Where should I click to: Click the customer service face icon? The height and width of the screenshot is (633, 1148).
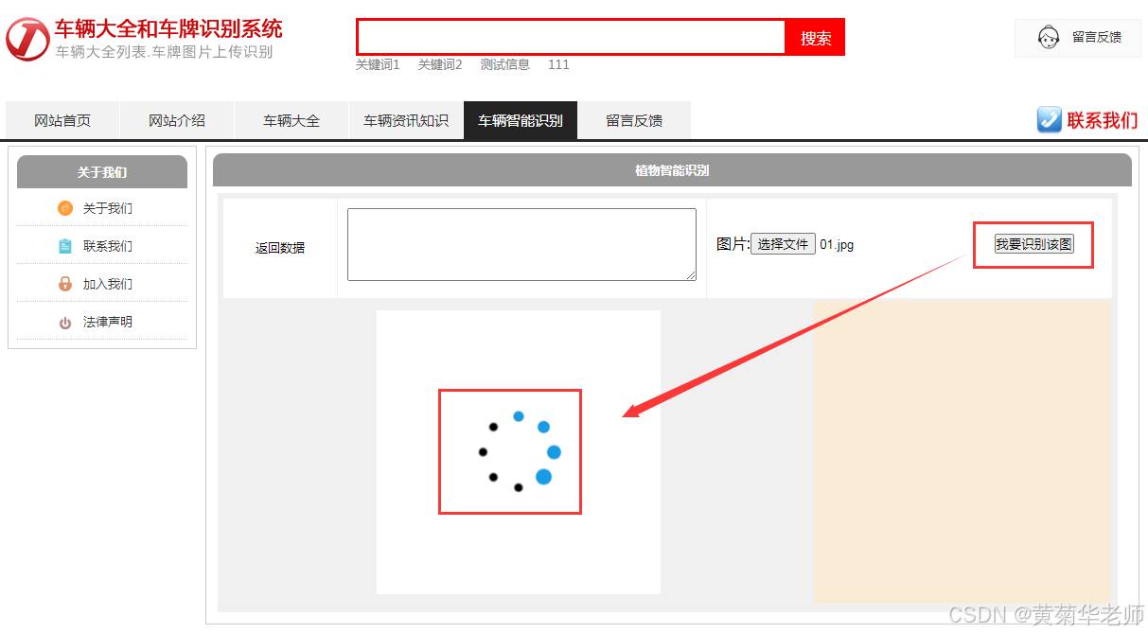1048,38
